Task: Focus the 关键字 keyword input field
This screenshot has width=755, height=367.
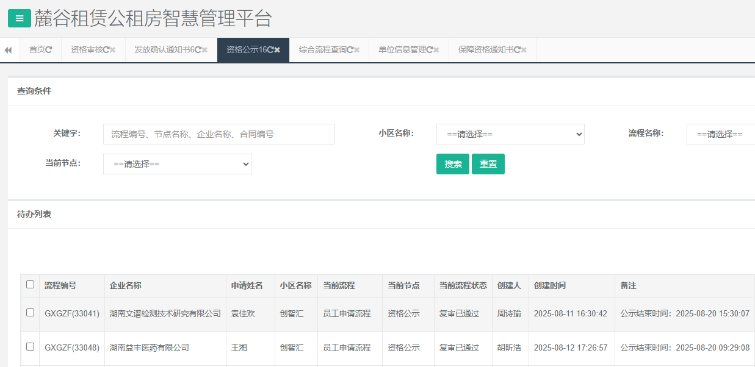Action: click(219, 134)
